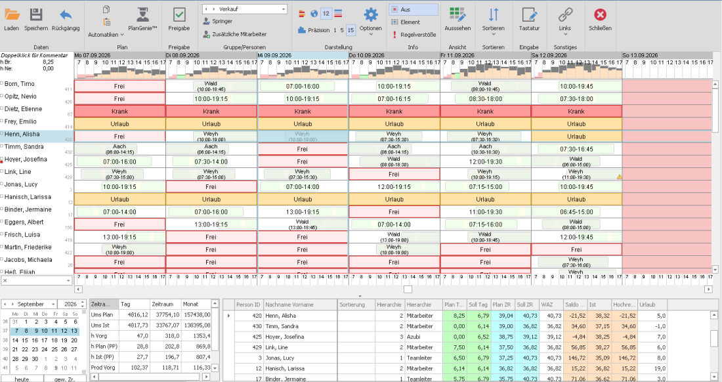Go to previous group left of Verkauf
Viewport: 722px width, 382px height.
point(206,9)
